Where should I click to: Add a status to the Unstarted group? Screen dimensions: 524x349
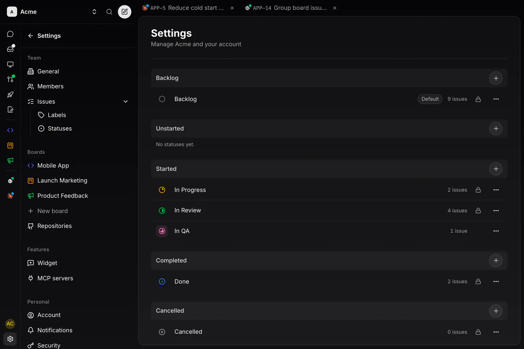pyautogui.click(x=496, y=129)
